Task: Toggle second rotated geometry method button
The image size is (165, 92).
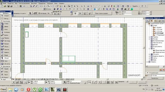Action: (80, 13)
